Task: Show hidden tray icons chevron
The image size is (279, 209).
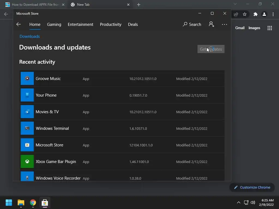Action: (x=239, y=202)
